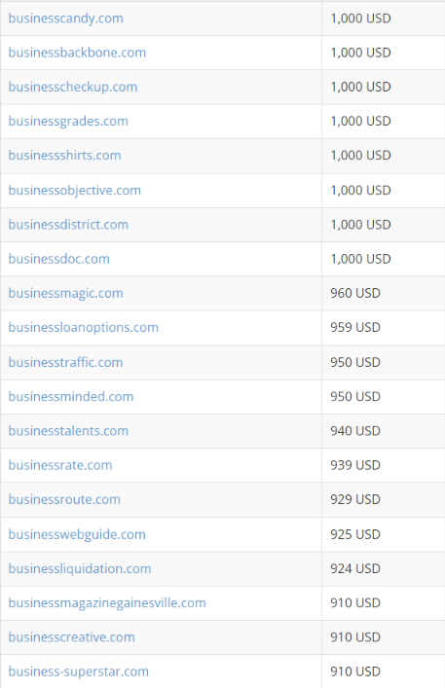Open the businessdoc.com link
Viewport: 445px width, 688px height.
(58, 259)
